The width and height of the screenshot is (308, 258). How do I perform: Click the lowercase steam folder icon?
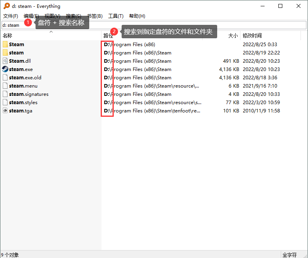tap(5, 52)
